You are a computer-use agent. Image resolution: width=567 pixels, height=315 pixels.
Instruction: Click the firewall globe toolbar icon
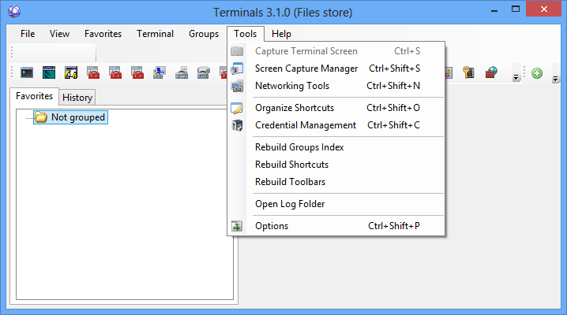(491, 73)
